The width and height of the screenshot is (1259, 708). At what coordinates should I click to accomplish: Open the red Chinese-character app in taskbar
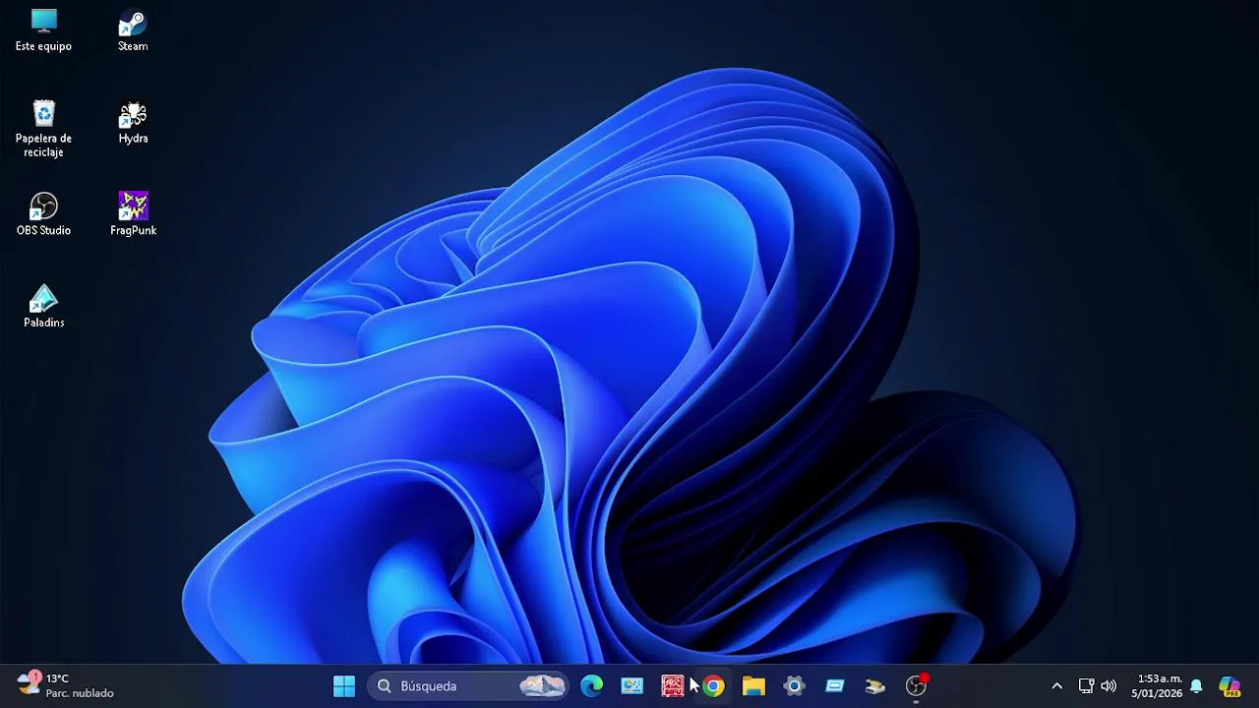tap(673, 686)
